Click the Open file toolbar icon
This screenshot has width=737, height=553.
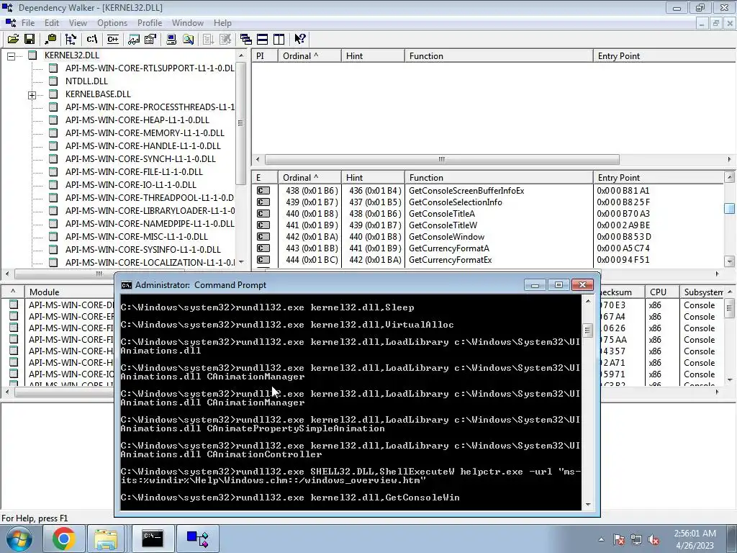click(x=13, y=39)
